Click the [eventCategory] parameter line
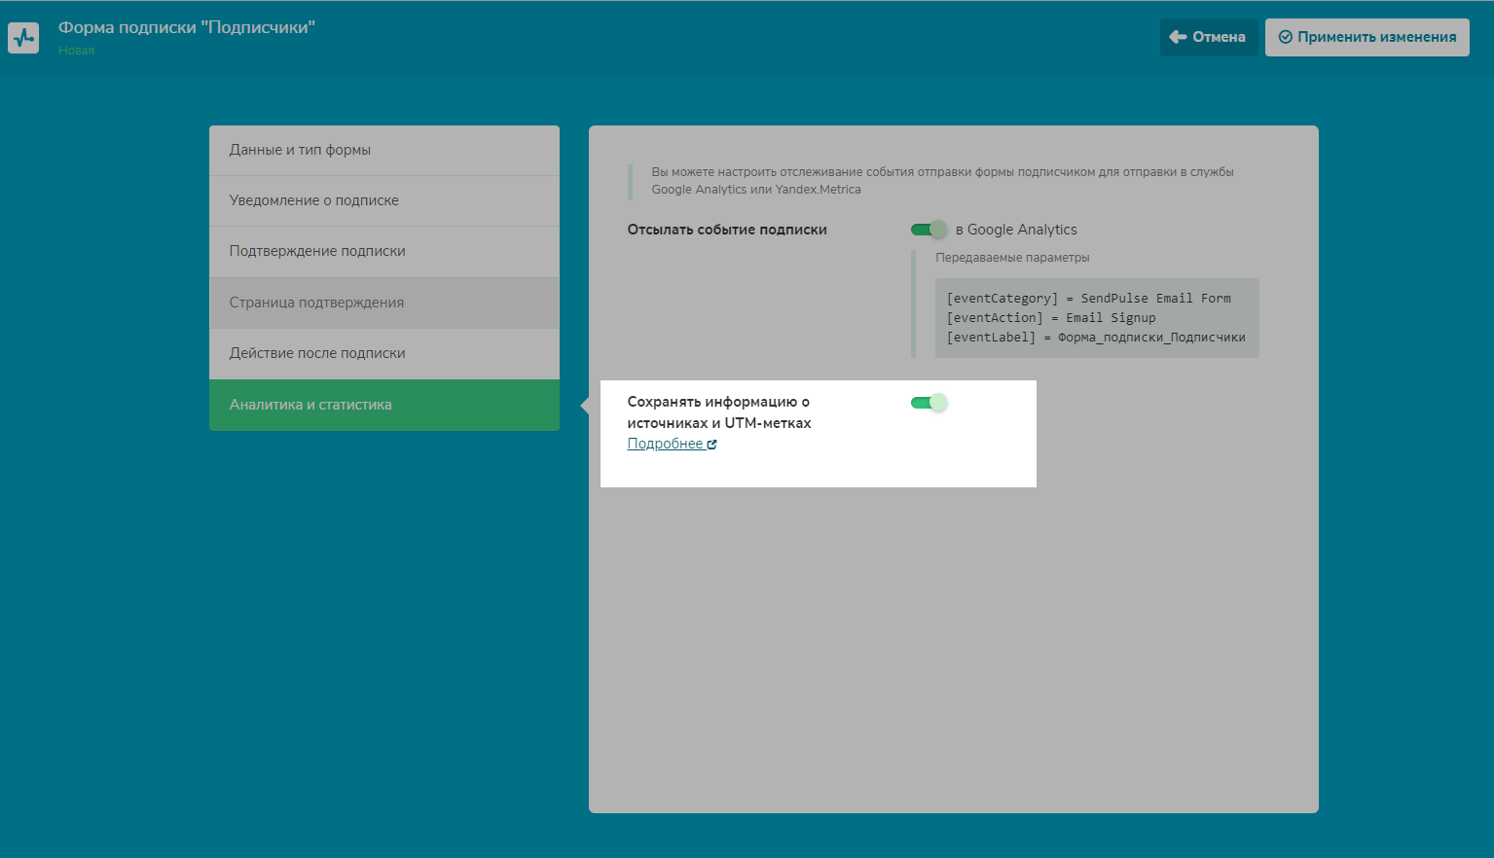 [x=1088, y=299]
